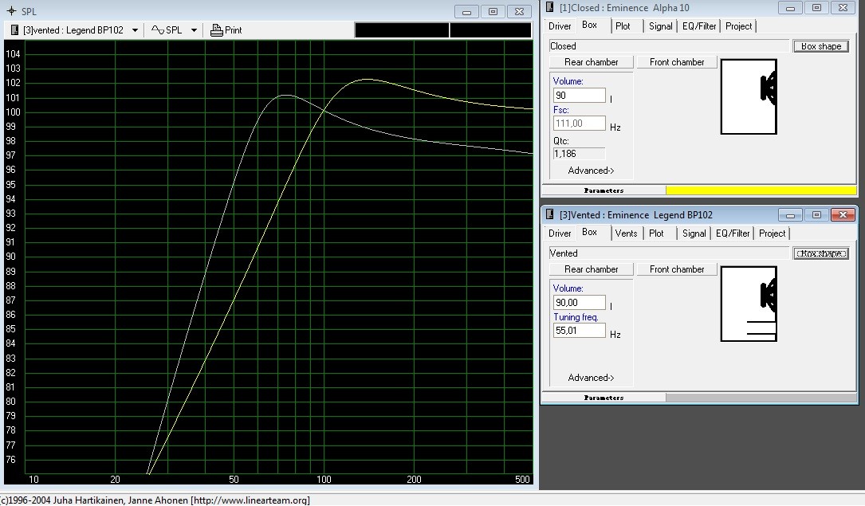Expand Advanced-> in Closed Alpha 10 window
865x506 pixels.
click(591, 171)
